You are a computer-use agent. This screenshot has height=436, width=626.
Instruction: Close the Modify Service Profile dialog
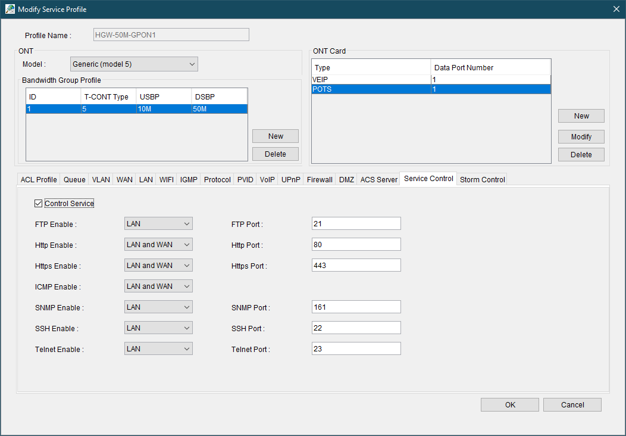(616, 9)
